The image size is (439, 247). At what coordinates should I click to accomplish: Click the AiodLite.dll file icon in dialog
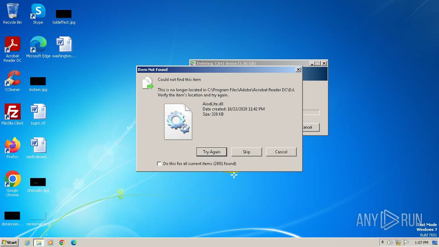(x=178, y=121)
